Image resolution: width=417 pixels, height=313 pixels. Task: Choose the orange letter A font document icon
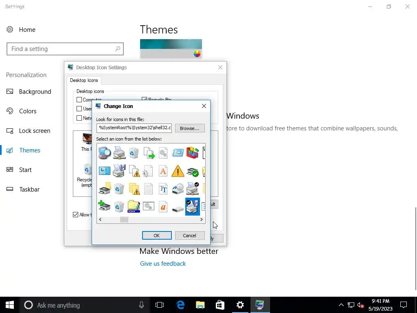pyautogui.click(x=163, y=171)
